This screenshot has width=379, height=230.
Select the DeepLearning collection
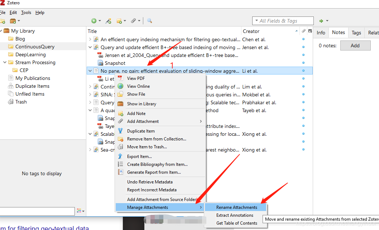click(x=30, y=54)
